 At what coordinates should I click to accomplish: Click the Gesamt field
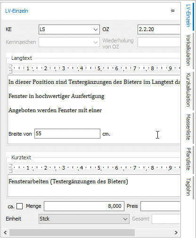coord(166,219)
